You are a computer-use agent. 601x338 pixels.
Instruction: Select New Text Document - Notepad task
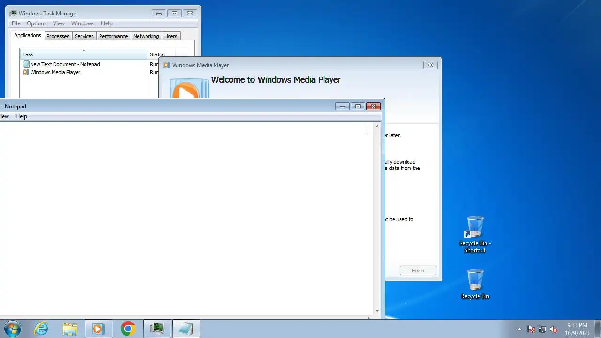tap(61, 64)
